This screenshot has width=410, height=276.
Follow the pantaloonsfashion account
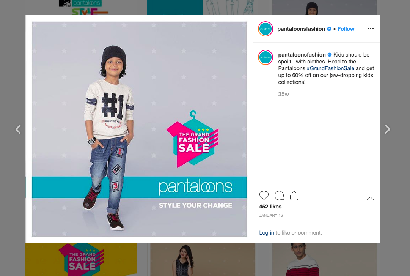[346, 29]
